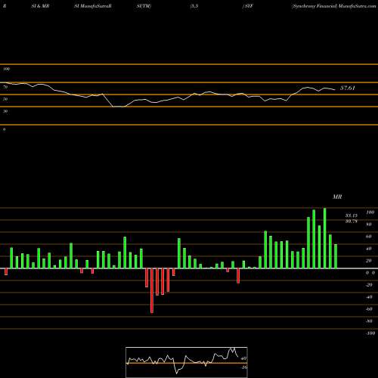Click the 40 label on MR axis

369,249
